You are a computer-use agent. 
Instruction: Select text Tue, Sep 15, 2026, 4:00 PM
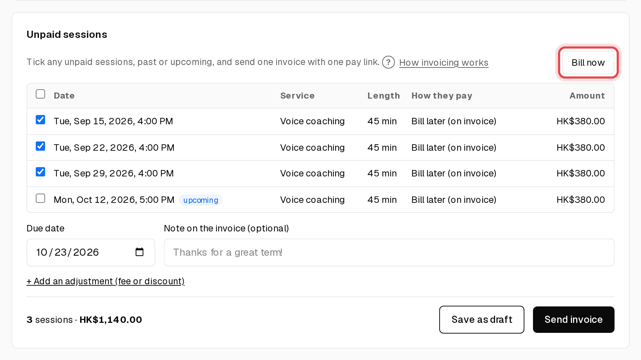point(113,121)
